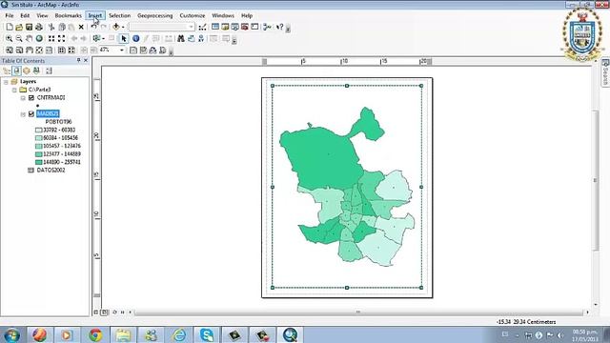610x343 pixels.
Task: Open the map scale dropdown
Action: tap(191, 27)
